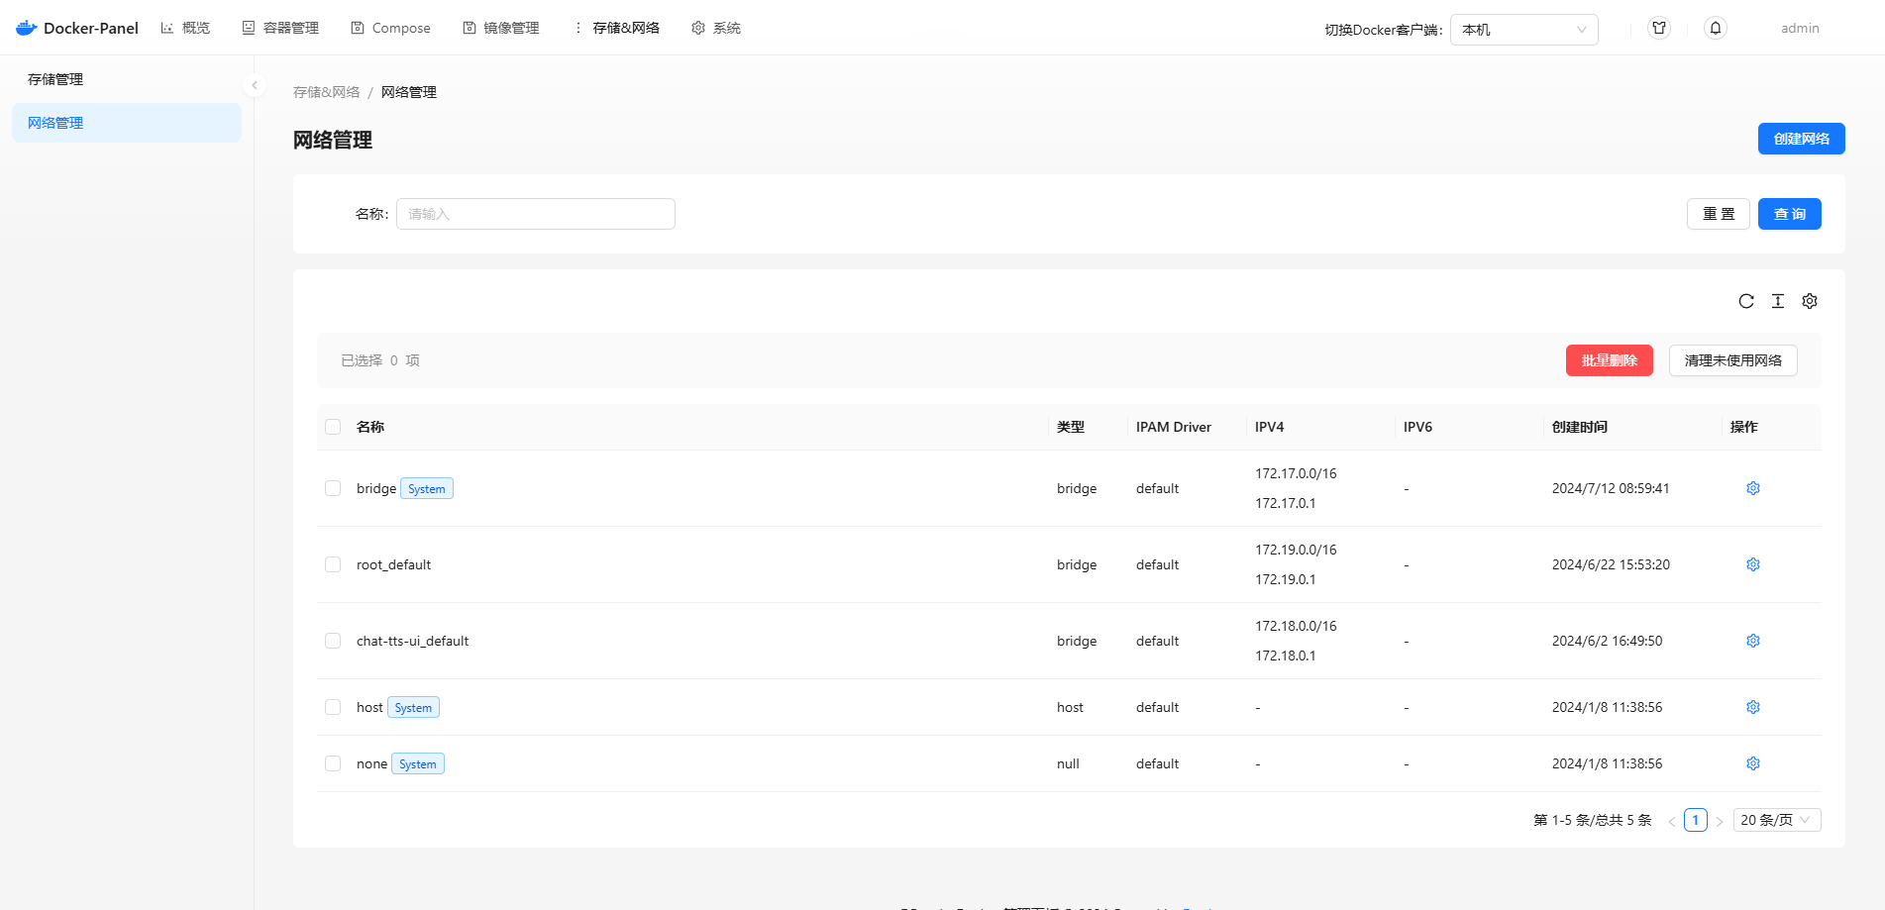Click the refresh table icon
1885x910 pixels.
click(x=1746, y=301)
